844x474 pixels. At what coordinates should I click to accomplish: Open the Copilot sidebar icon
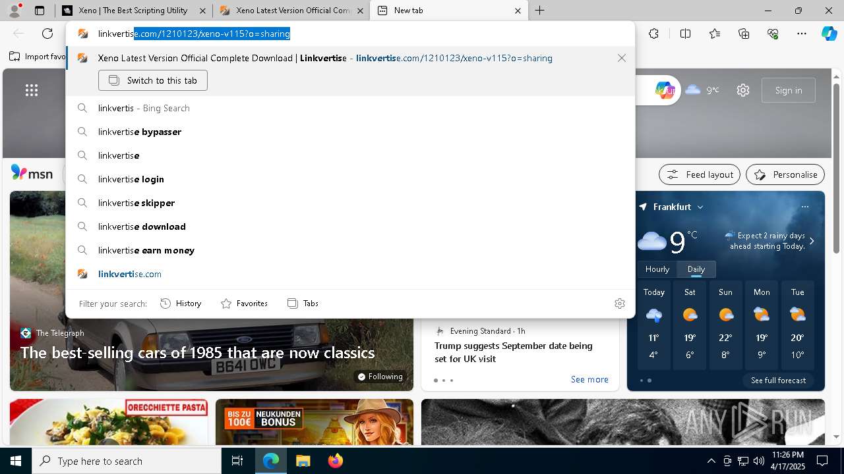829,34
